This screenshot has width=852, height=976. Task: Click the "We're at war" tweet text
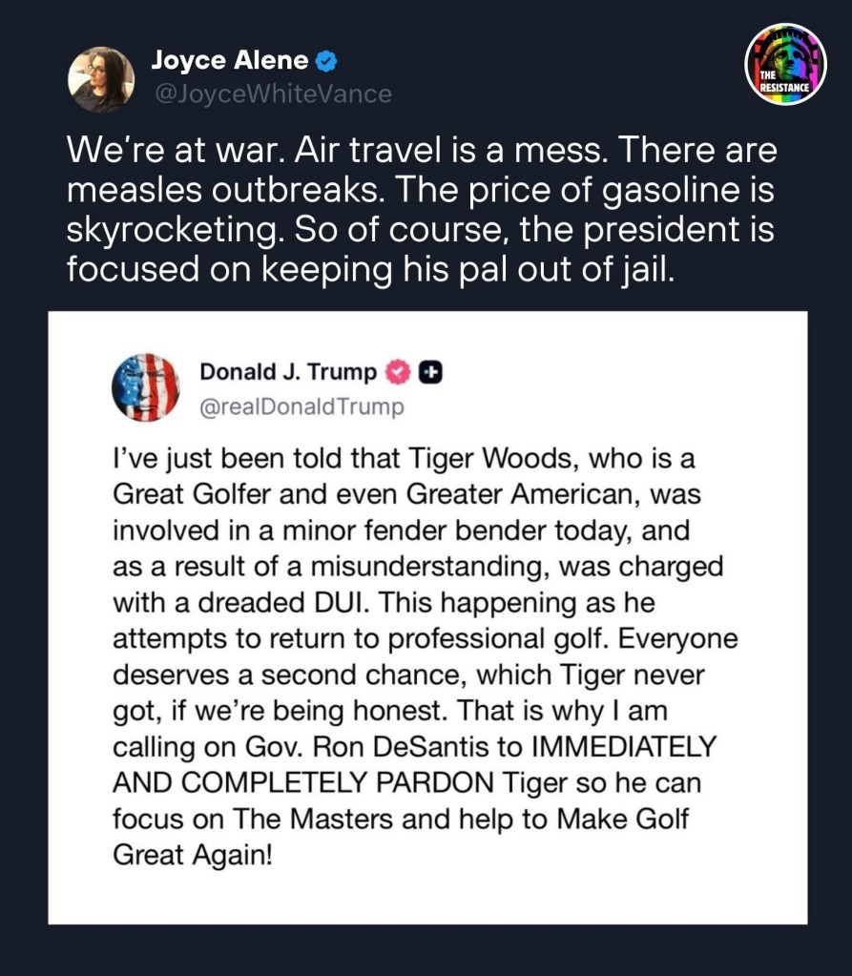(x=420, y=151)
